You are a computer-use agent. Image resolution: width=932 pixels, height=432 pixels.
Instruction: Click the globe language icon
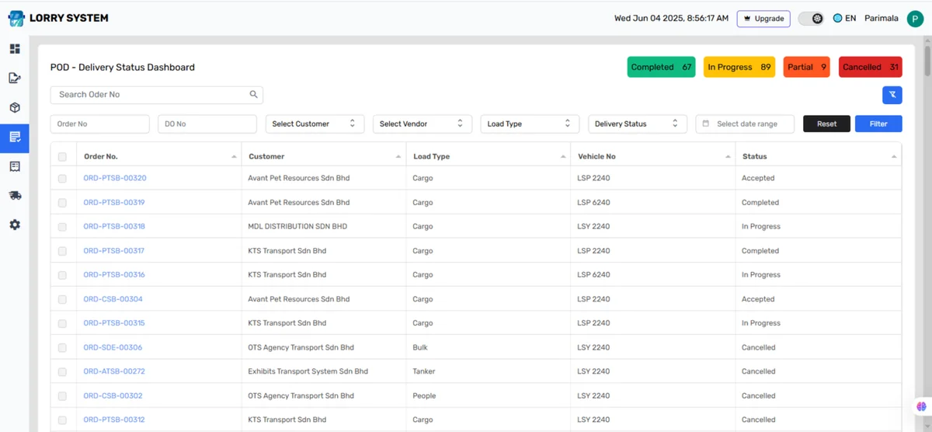coord(837,18)
